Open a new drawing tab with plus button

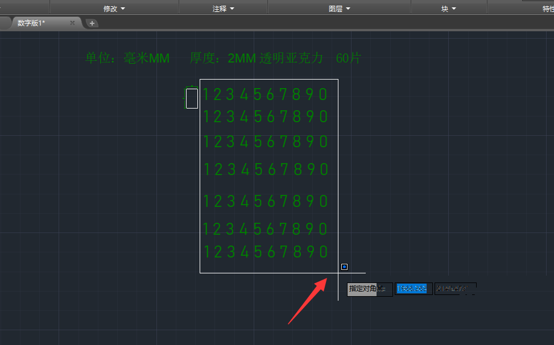(x=92, y=23)
